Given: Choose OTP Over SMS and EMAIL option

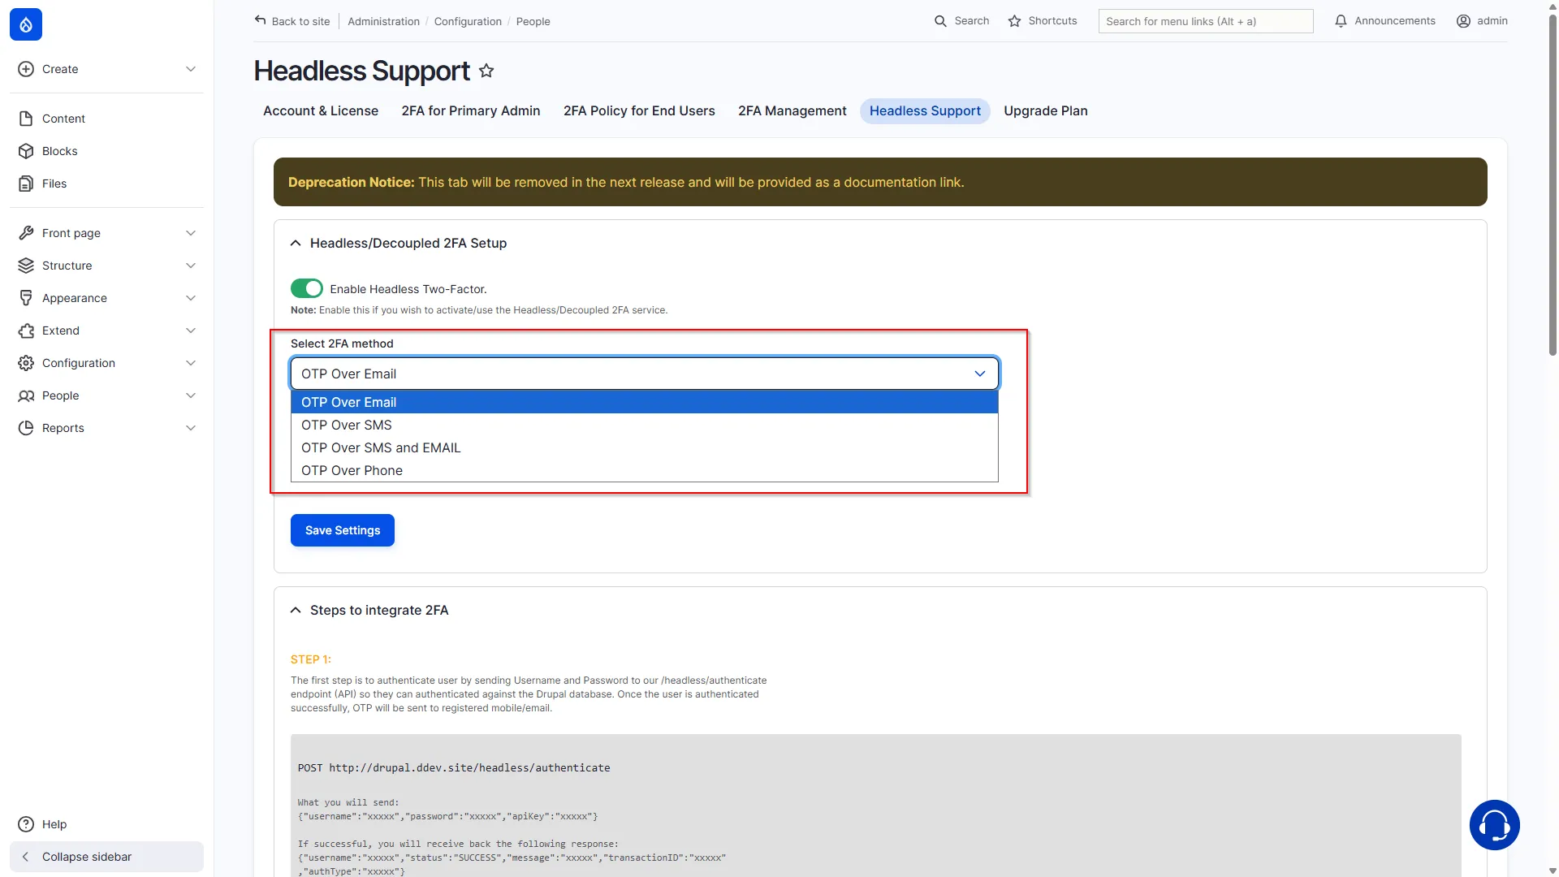Looking at the screenshot, I should click(x=645, y=447).
